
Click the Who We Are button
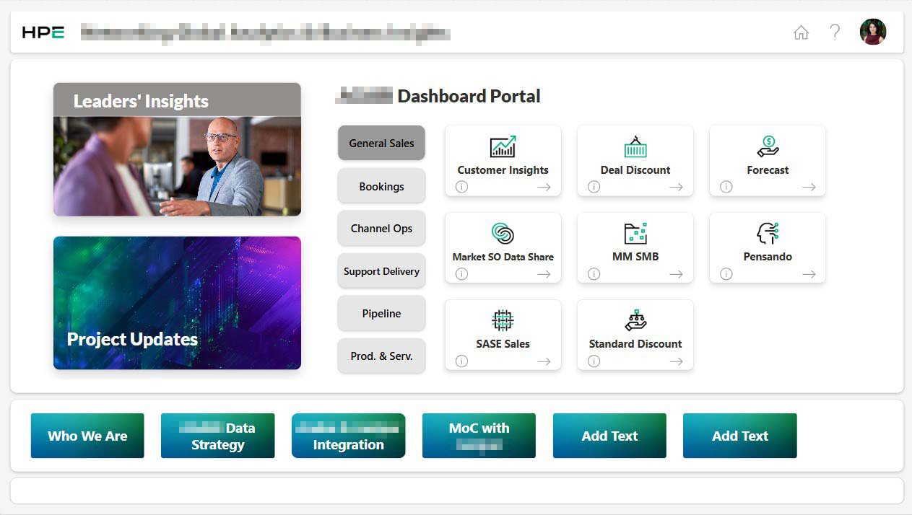(87, 435)
